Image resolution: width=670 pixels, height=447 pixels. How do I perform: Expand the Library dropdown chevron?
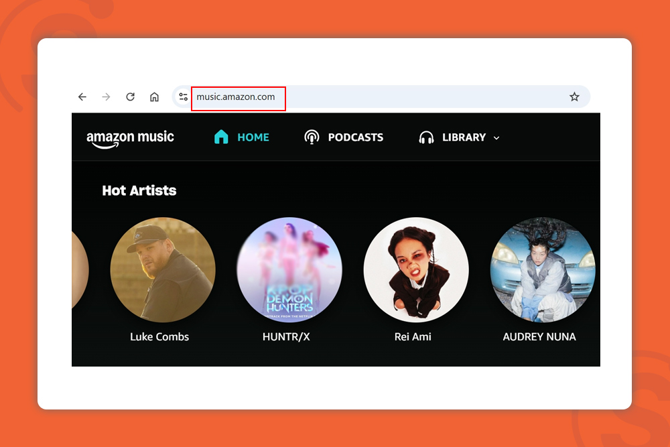click(496, 138)
